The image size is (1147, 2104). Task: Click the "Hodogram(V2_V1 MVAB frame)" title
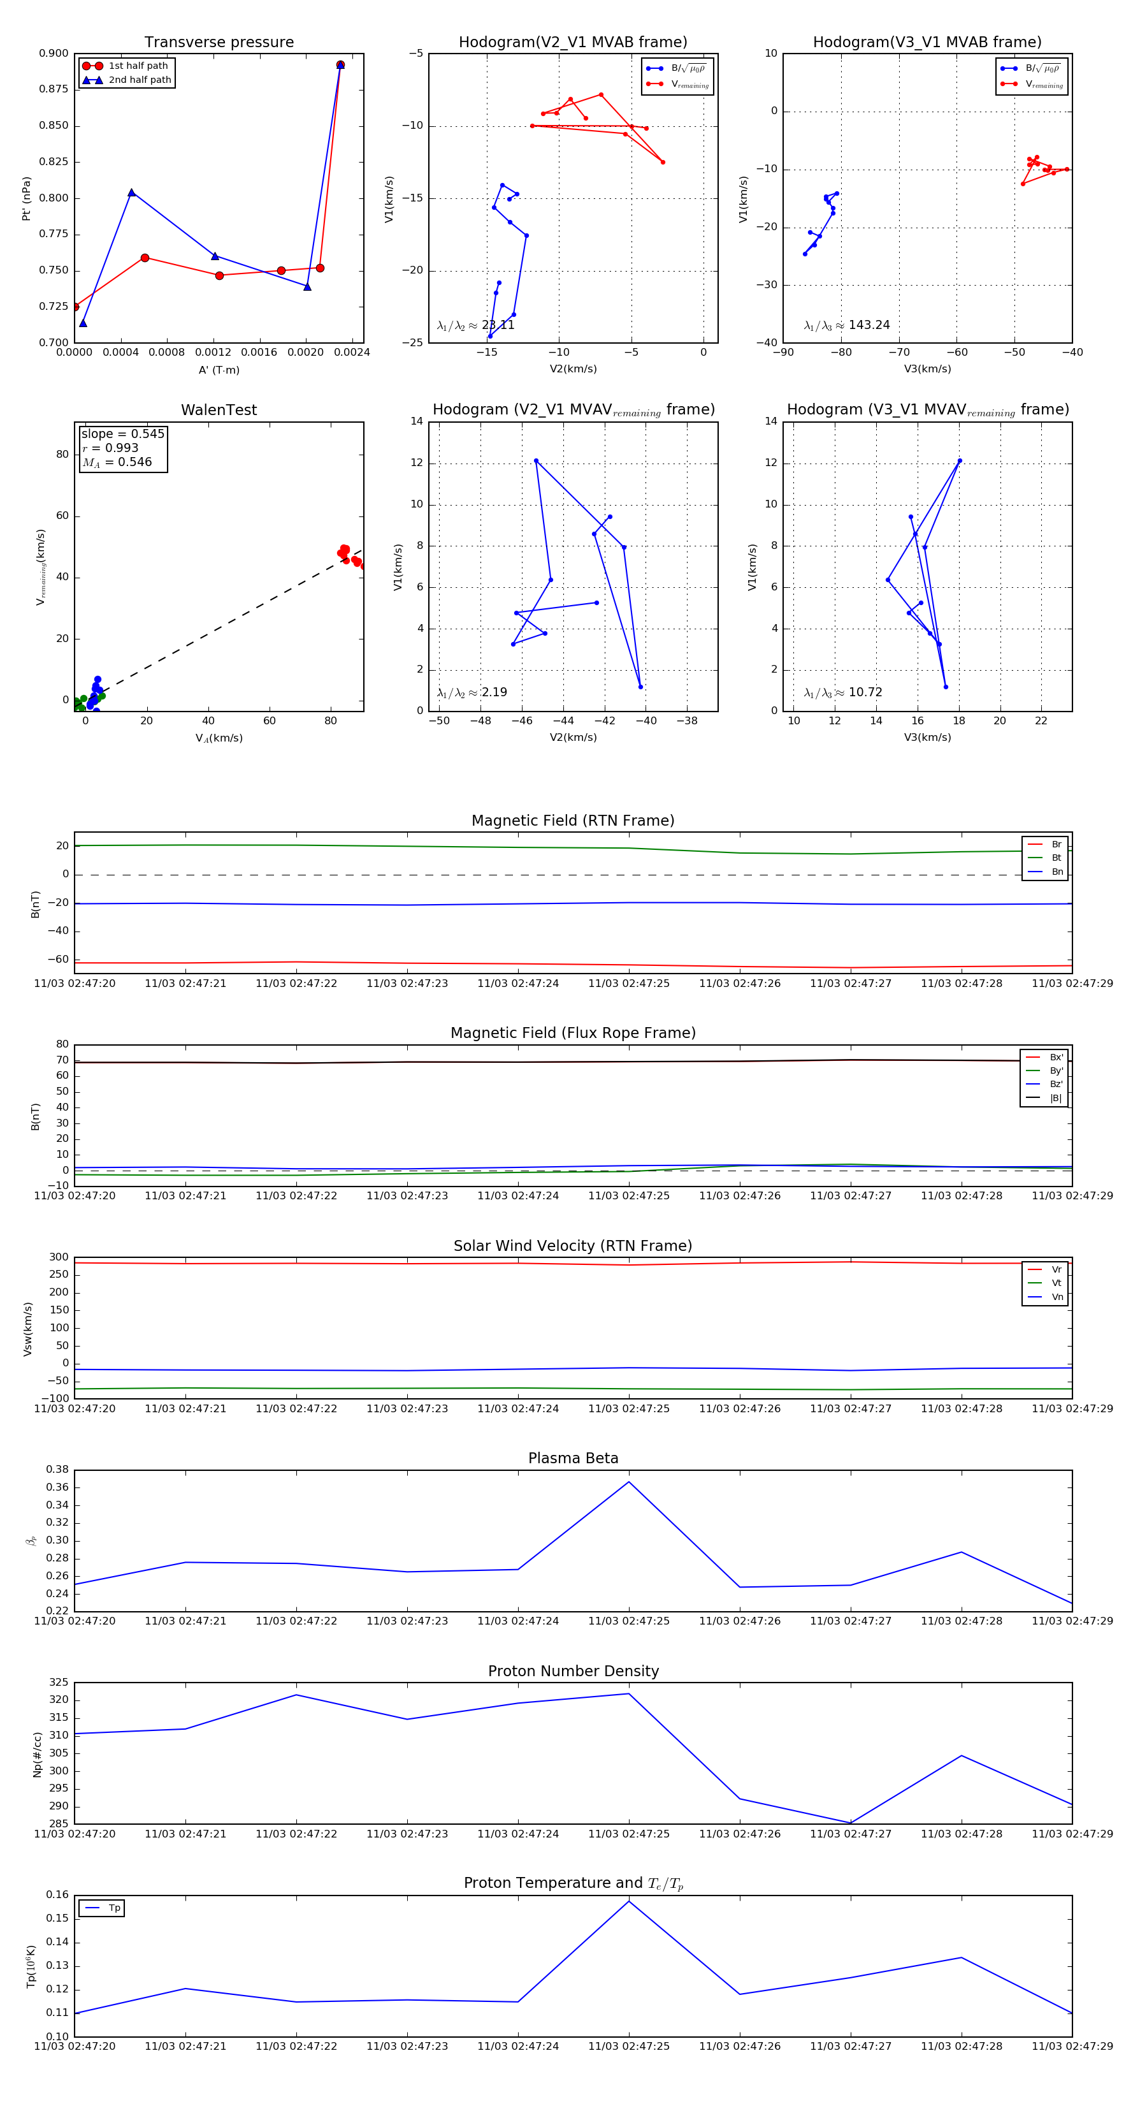click(x=573, y=43)
